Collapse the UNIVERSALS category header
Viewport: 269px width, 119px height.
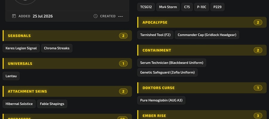click(x=67, y=63)
